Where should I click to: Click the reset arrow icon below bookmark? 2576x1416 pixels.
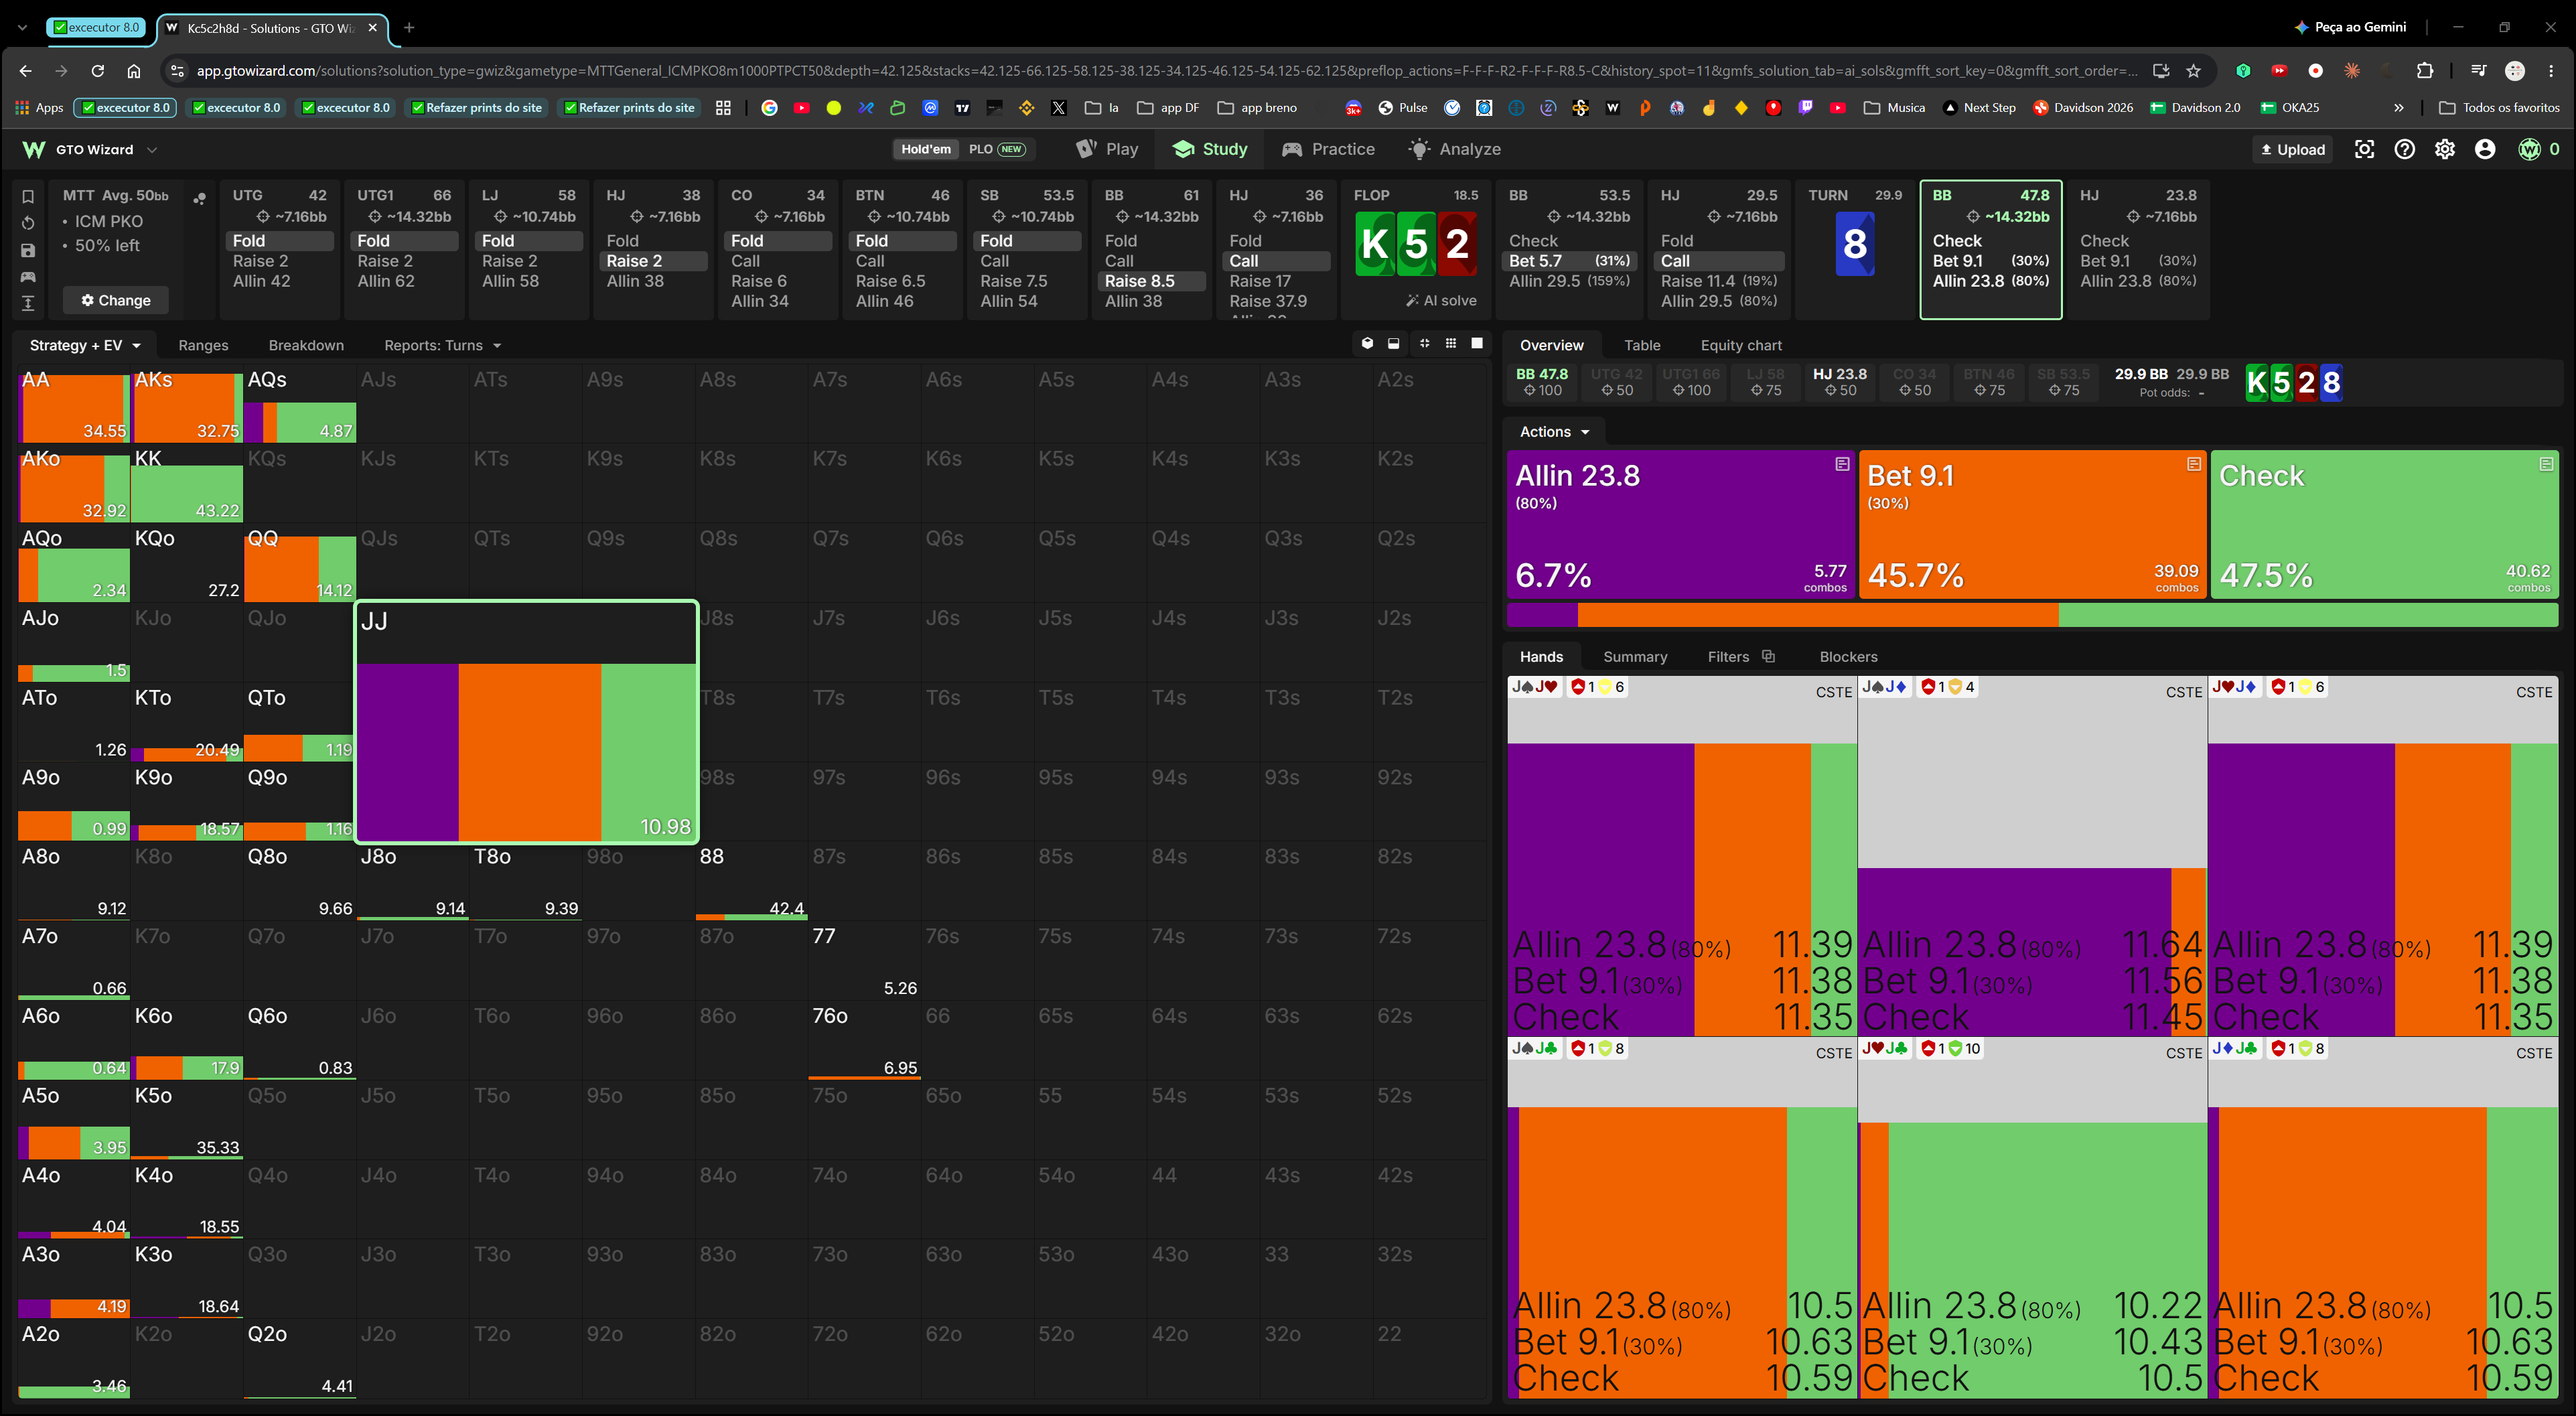point(28,223)
